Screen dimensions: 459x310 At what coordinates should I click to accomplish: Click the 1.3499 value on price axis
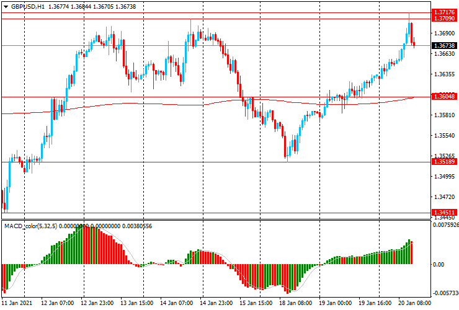point(442,177)
